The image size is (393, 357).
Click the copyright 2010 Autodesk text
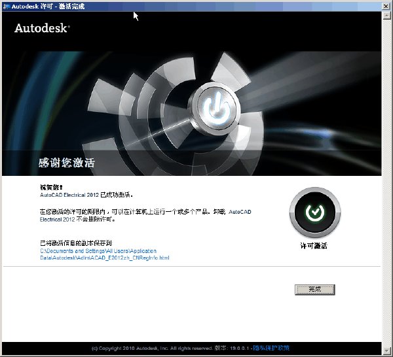[153, 348]
